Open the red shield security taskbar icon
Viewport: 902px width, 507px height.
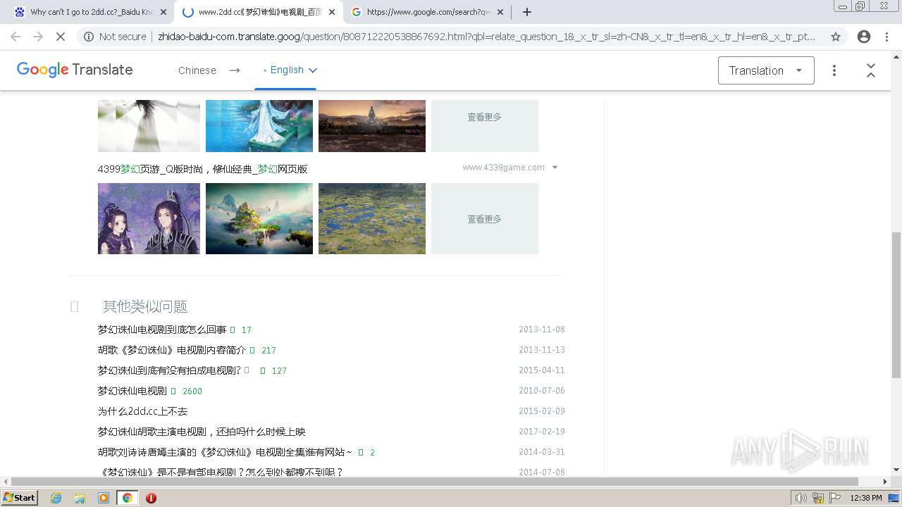(x=151, y=498)
